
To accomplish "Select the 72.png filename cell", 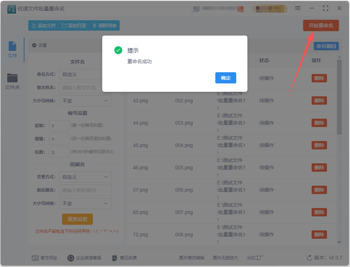I will click(140, 235).
